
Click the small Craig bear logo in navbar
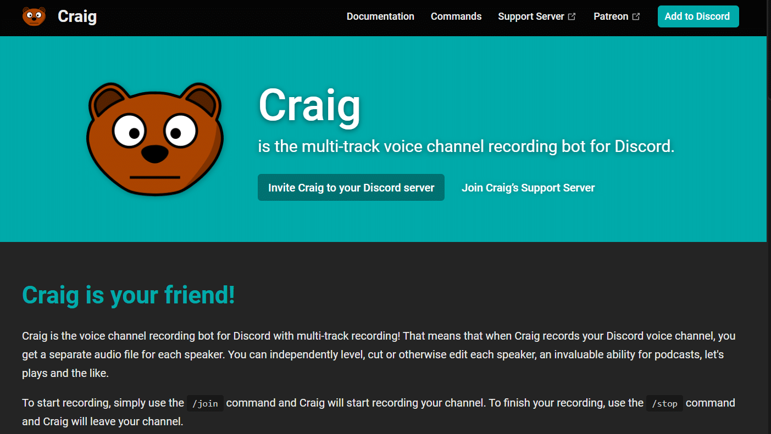pos(34,16)
